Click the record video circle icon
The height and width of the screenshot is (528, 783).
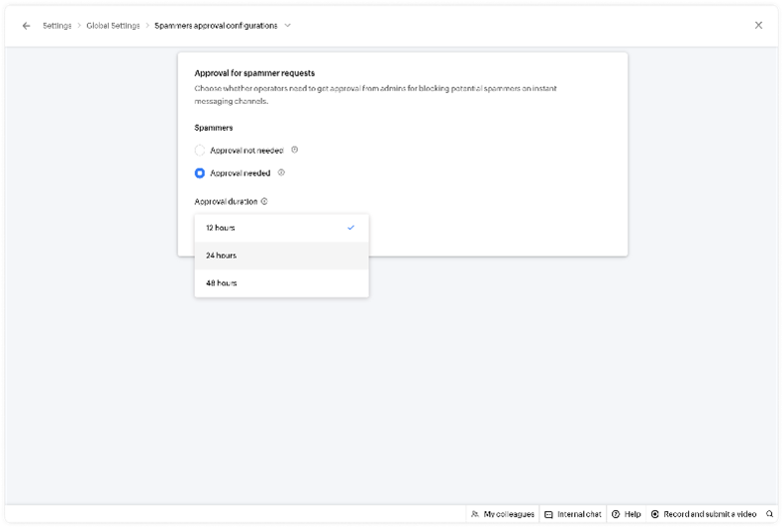point(655,514)
